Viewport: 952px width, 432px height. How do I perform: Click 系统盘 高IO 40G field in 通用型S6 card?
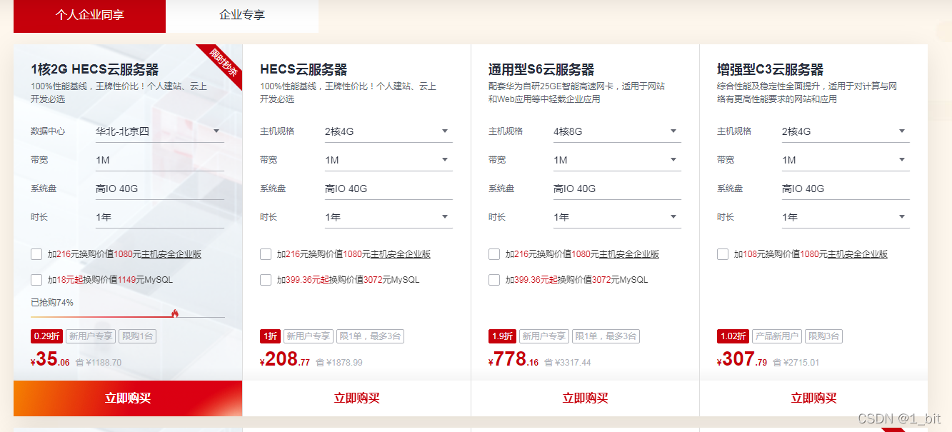pyautogui.click(x=617, y=189)
